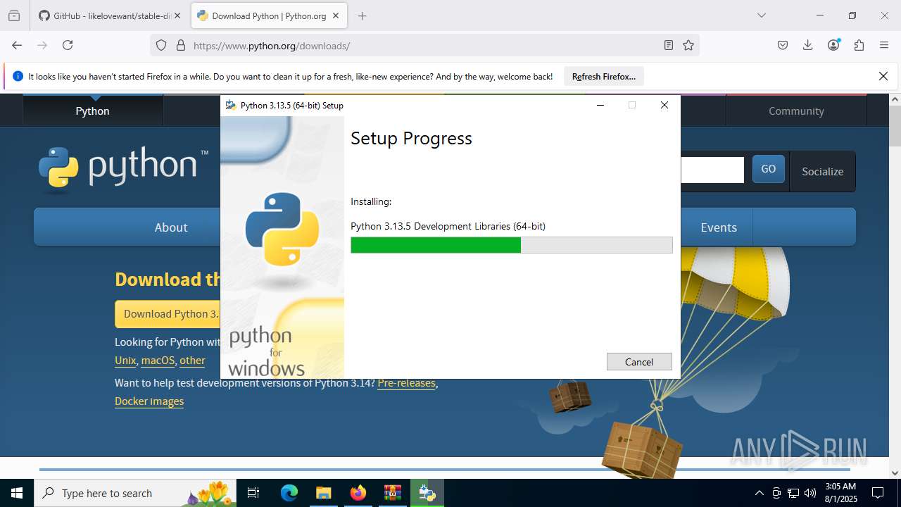Open the Firefox View icon
901x507 pixels.
coord(14,15)
